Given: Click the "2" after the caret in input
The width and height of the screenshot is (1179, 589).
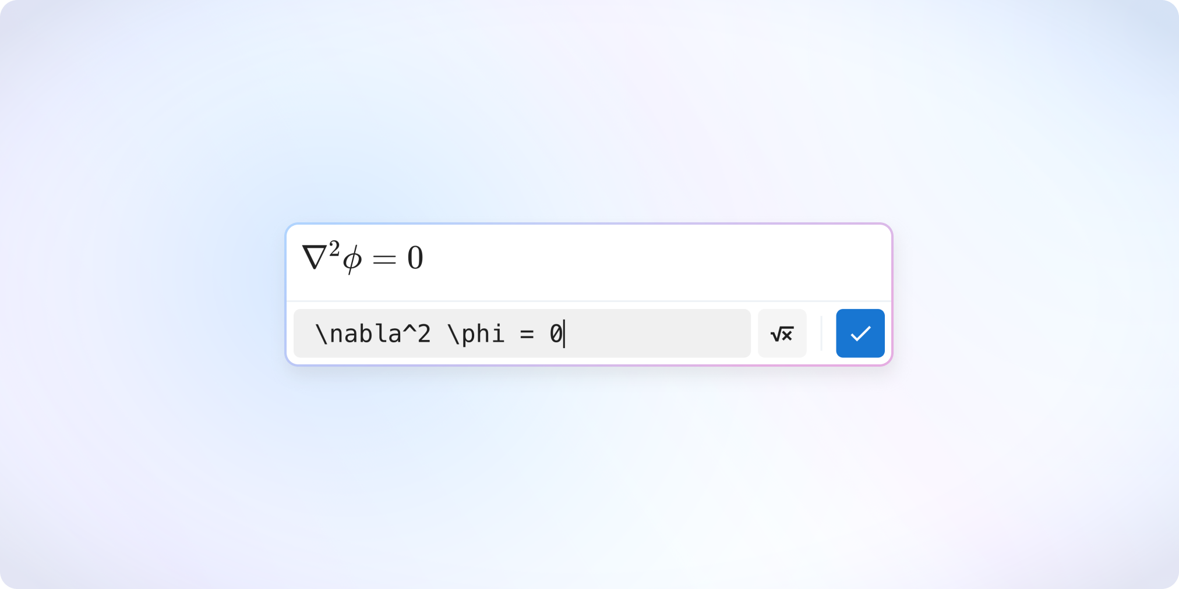Looking at the screenshot, I should coord(424,334).
